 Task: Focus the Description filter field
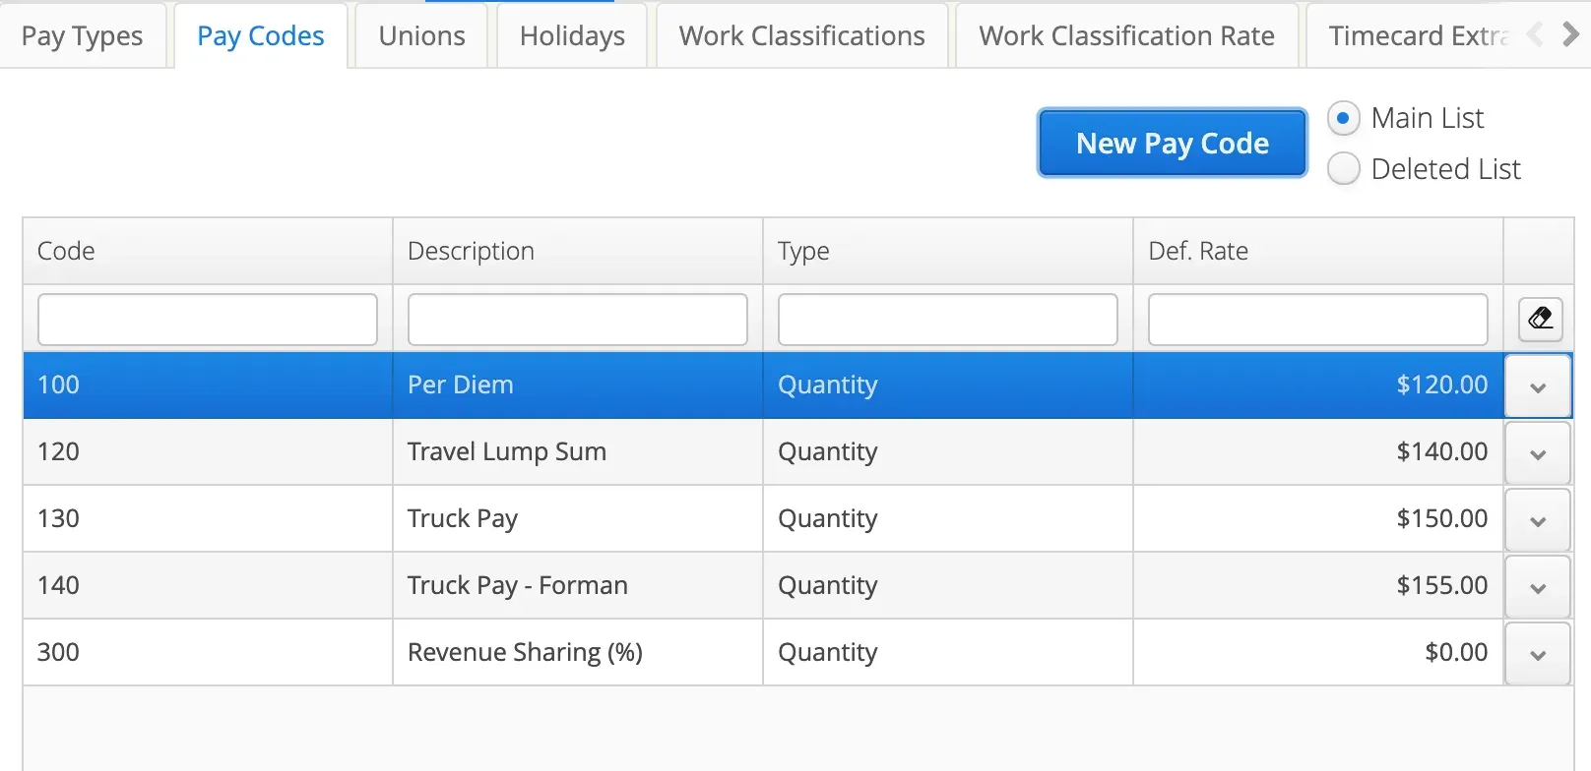pyautogui.click(x=578, y=320)
